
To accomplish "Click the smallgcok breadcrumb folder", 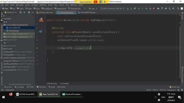I will pos(47,8).
